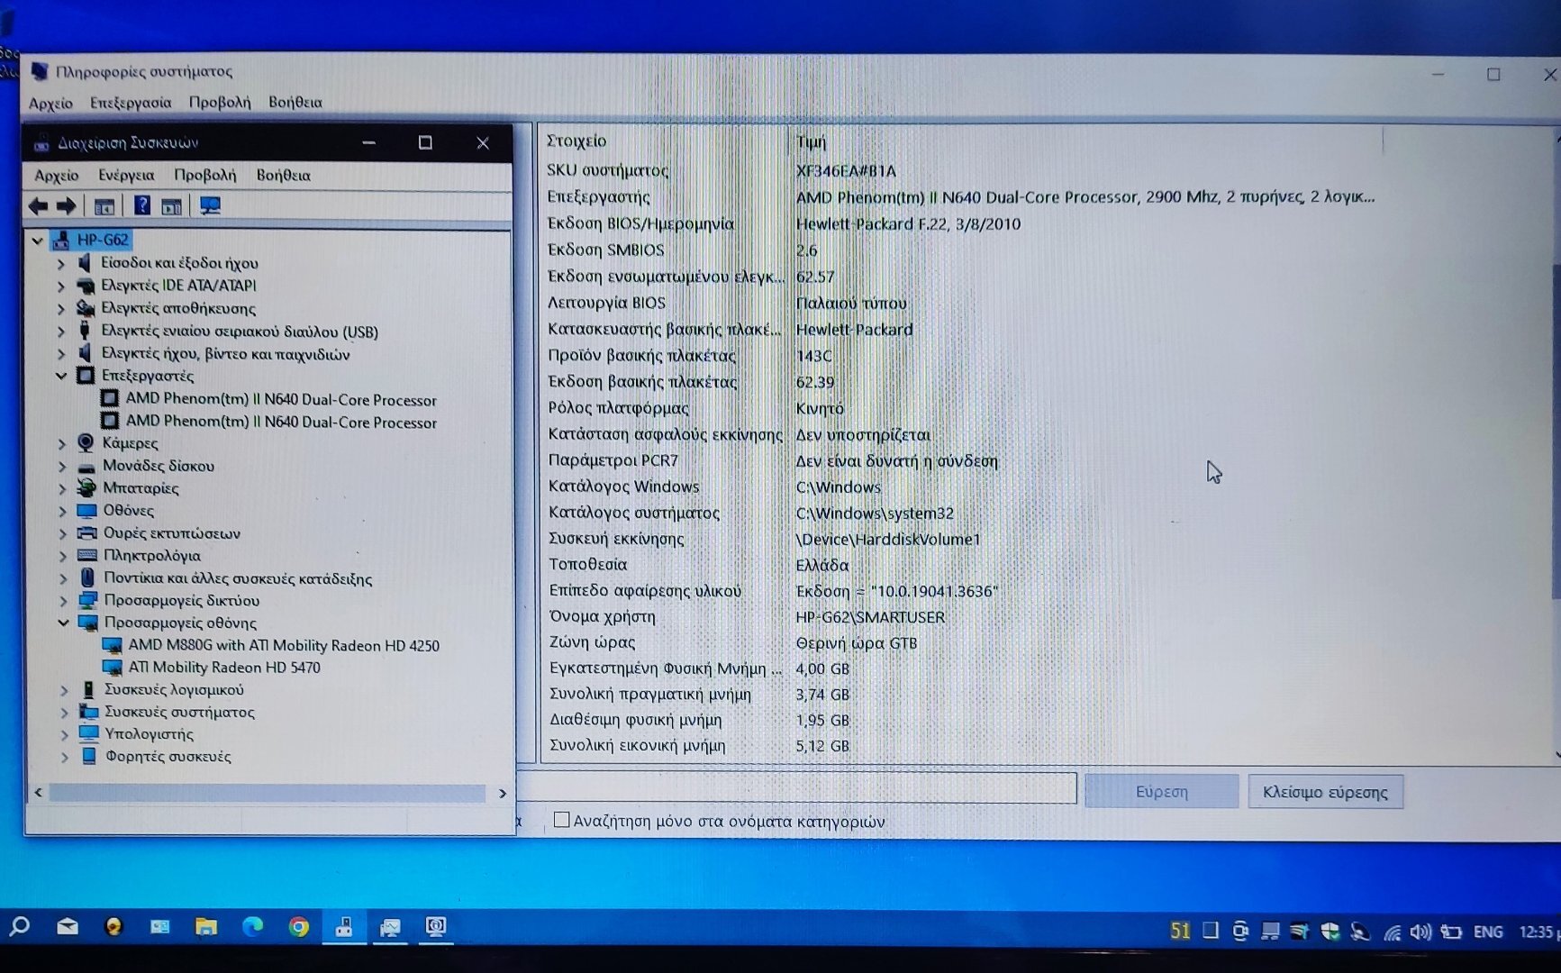
Task: Click the Windows Security shield tray icon
Action: click(1330, 932)
